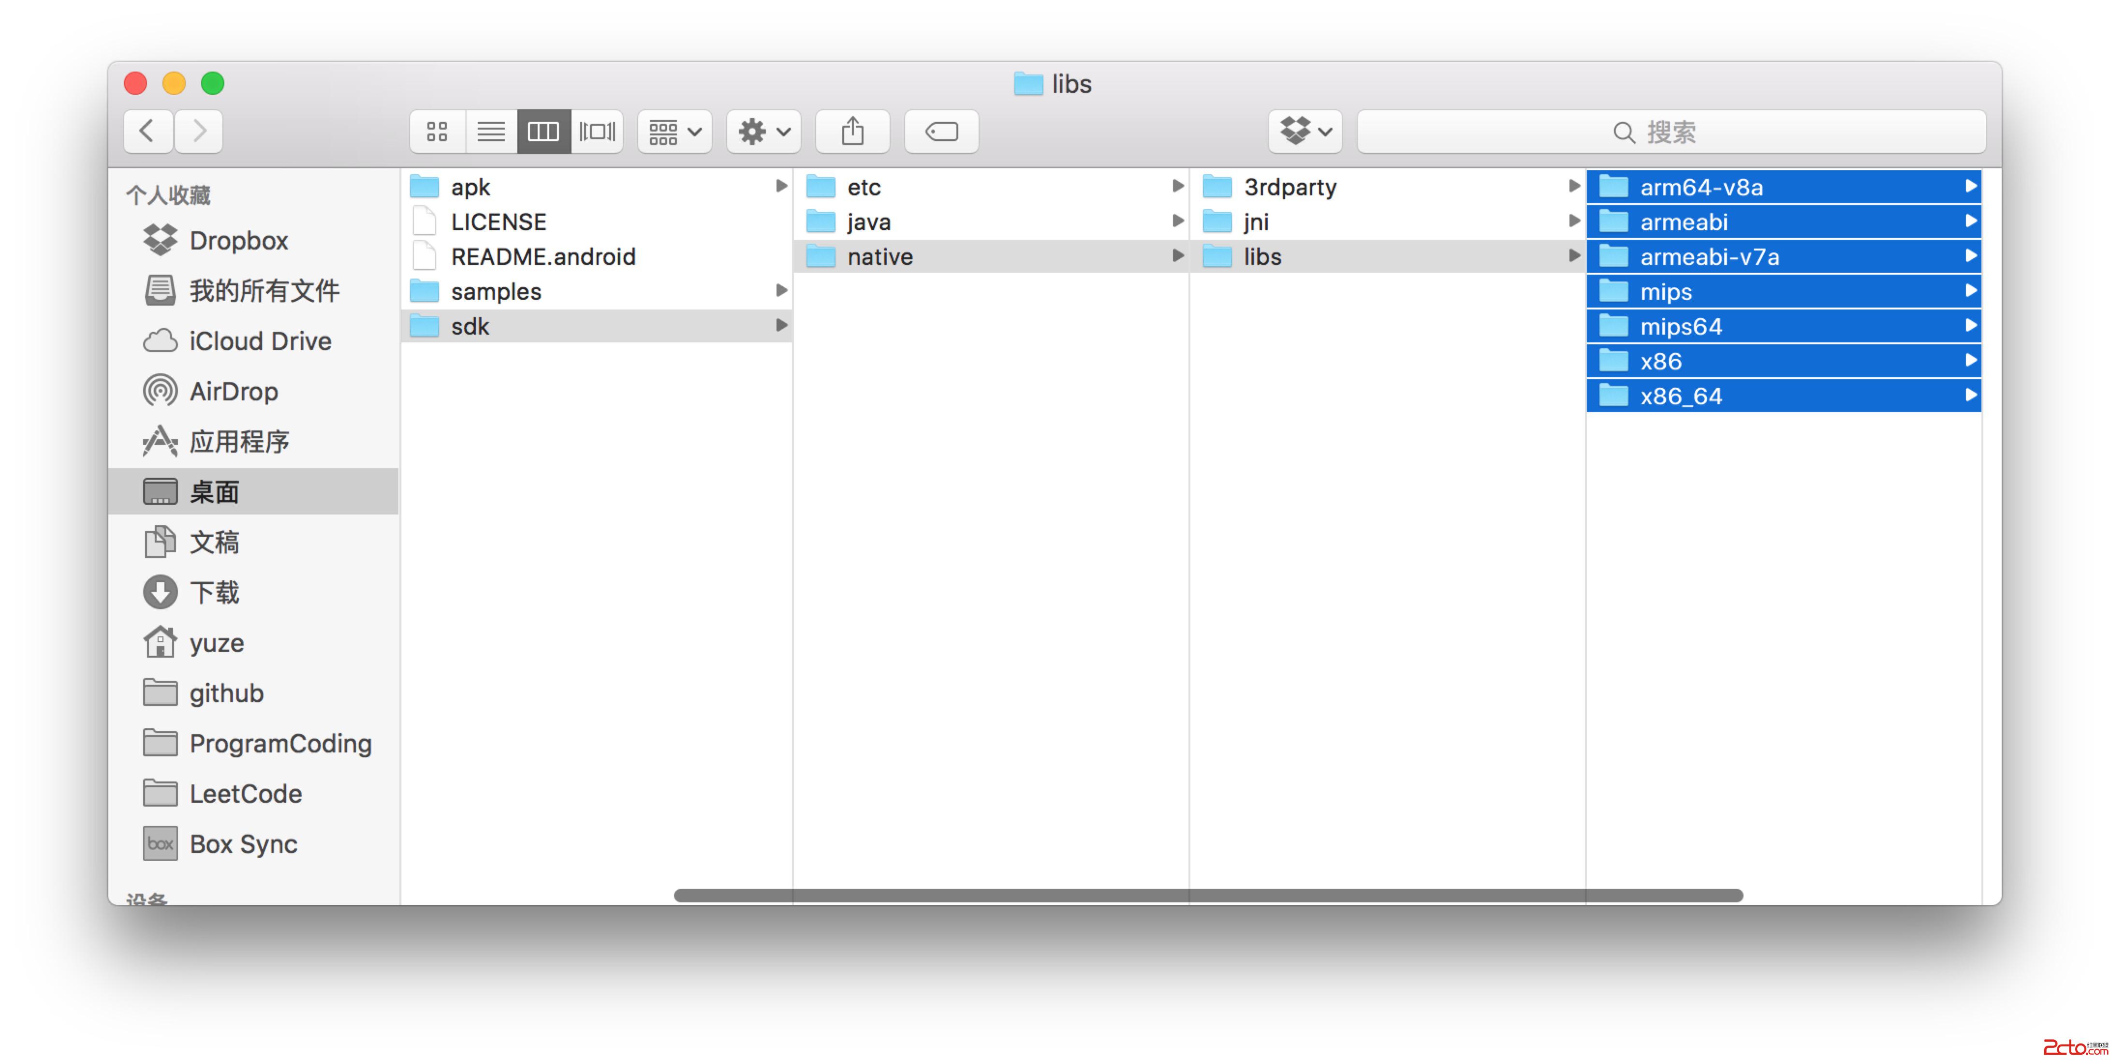
Task: Go back with the left arrow
Action: pyautogui.click(x=147, y=131)
